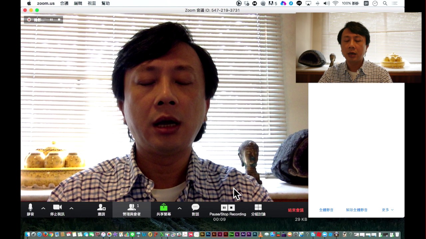Open AirPlay display menu in menu bar
This screenshot has width=426, height=239.
tap(308, 3)
